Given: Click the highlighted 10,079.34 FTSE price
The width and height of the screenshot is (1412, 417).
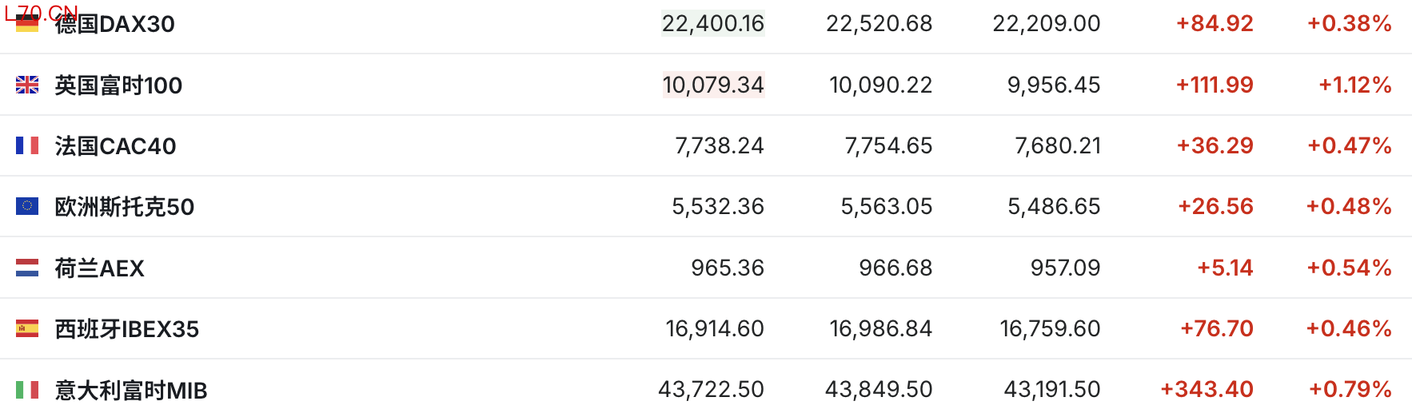Looking at the screenshot, I should (713, 85).
